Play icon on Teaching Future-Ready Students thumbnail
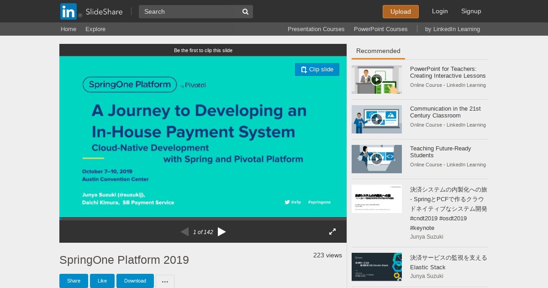548x288 pixels. 376,159
